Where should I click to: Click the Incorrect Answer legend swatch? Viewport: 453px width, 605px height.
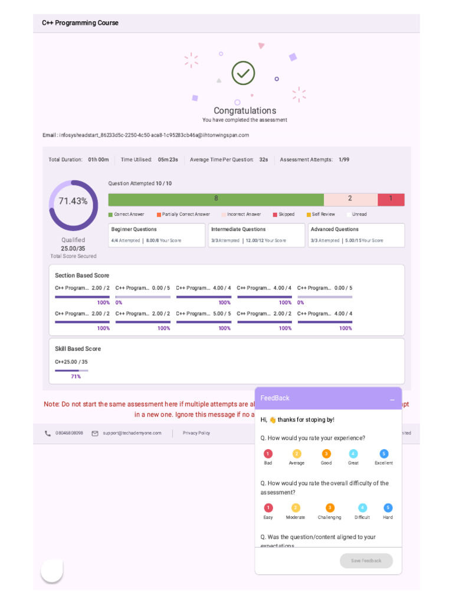224,214
